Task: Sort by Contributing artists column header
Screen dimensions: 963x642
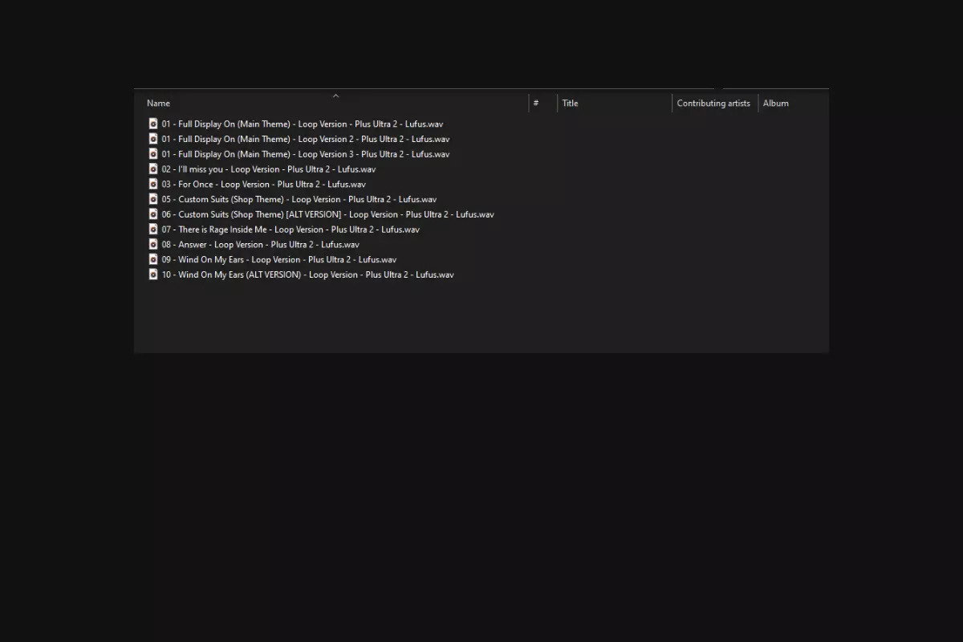Action: click(713, 103)
